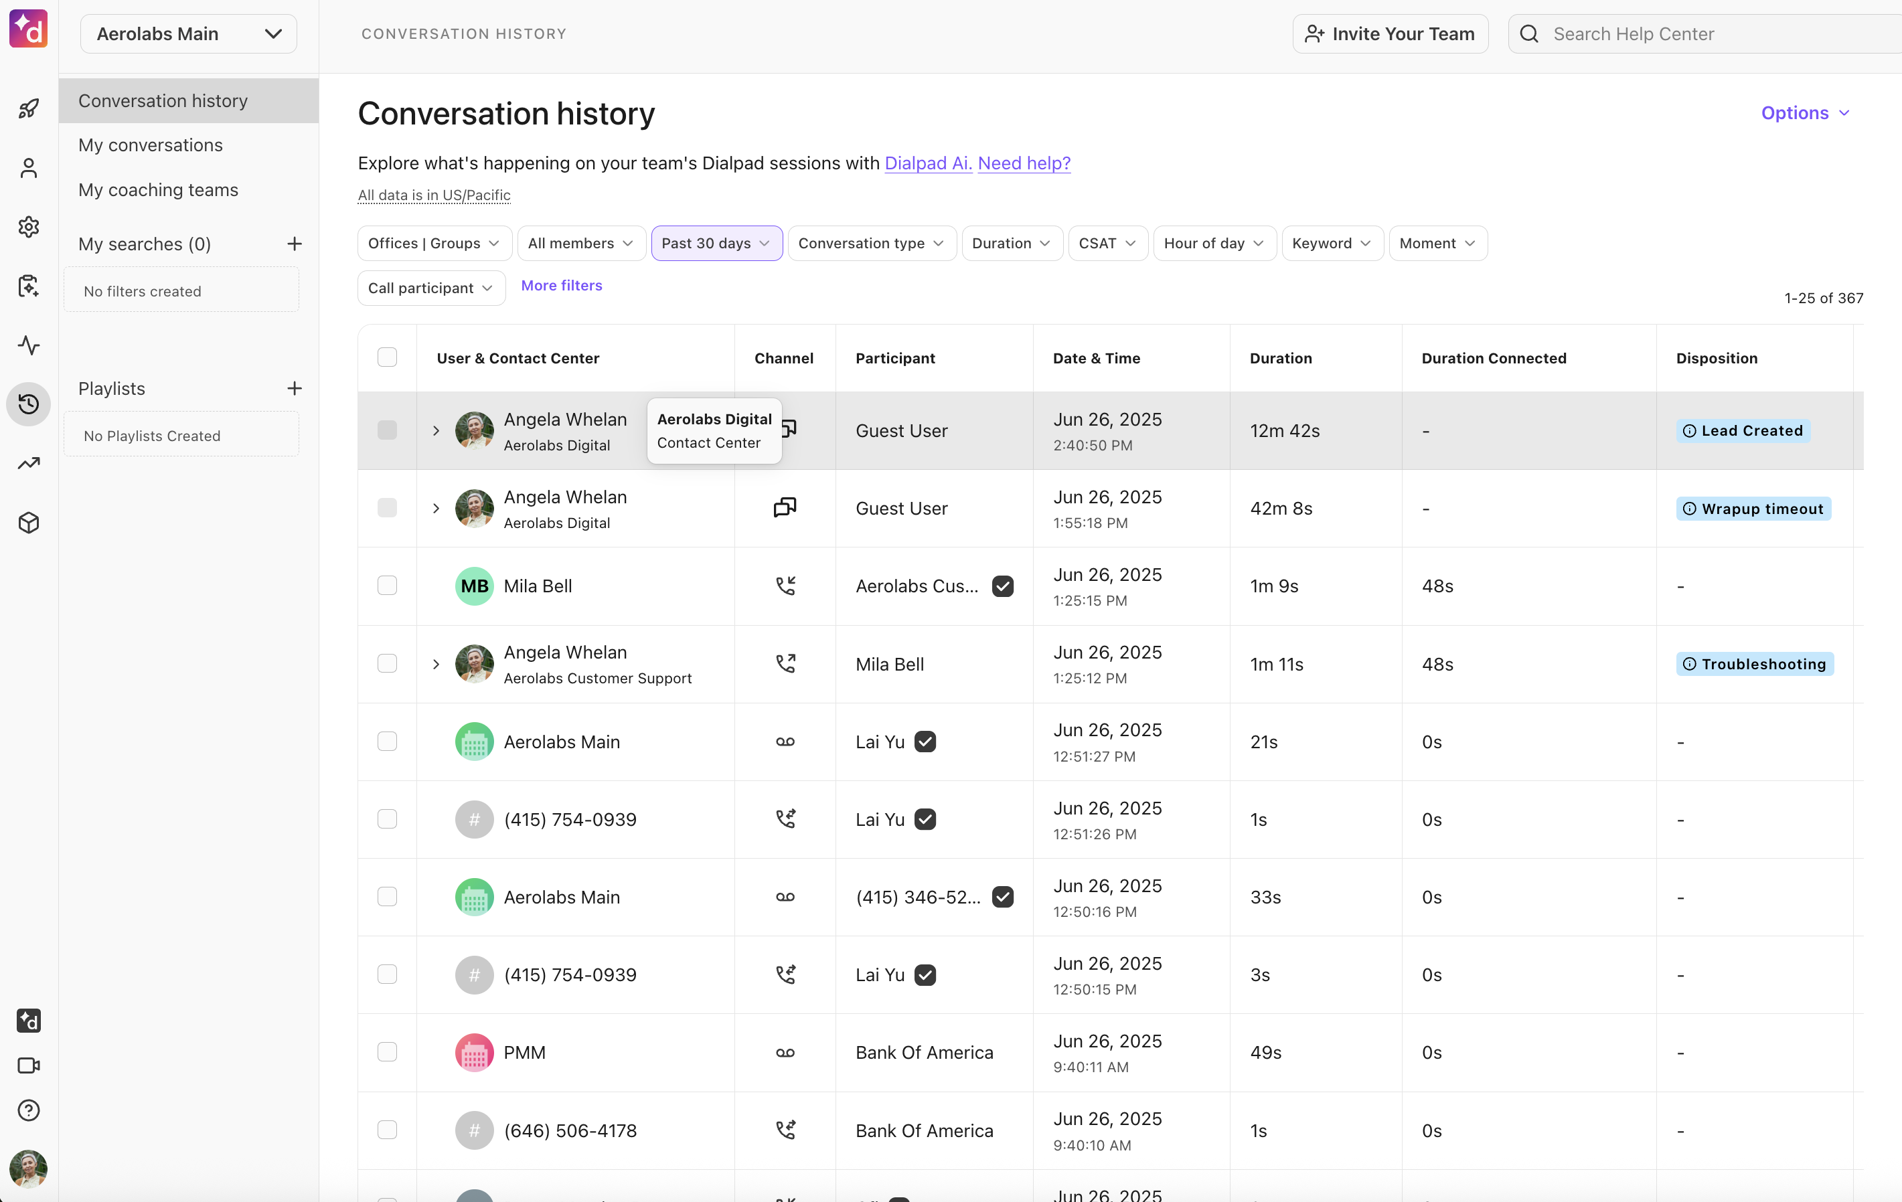Click voicemail icon in PMM row

[785, 1053]
